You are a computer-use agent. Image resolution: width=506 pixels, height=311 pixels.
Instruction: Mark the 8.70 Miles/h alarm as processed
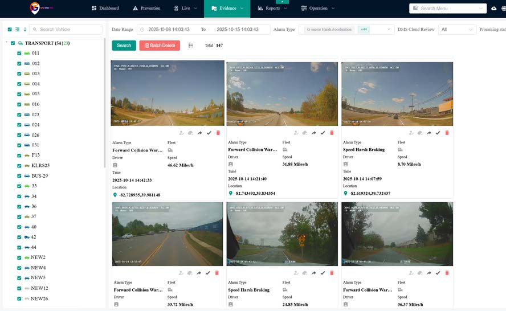coord(438,133)
